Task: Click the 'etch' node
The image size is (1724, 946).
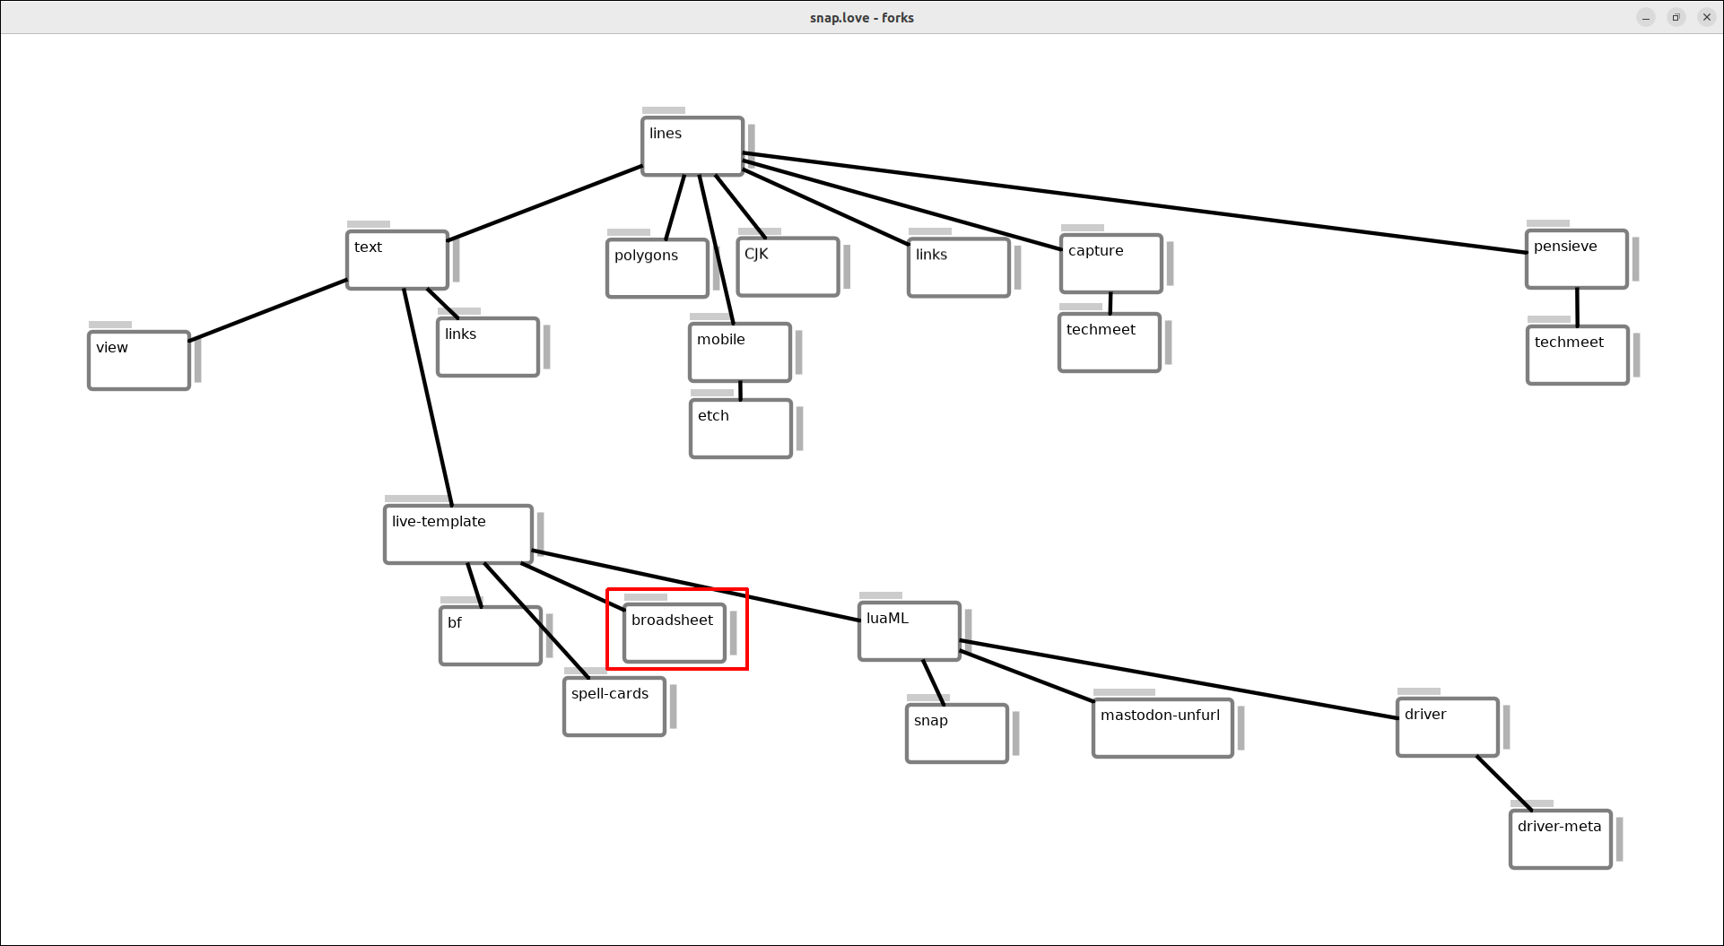Action: (x=740, y=429)
